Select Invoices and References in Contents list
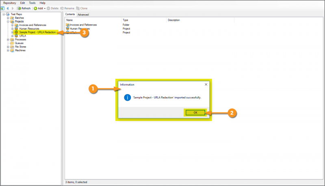Screen dimensions: 325x186 pyautogui.click(x=83, y=25)
